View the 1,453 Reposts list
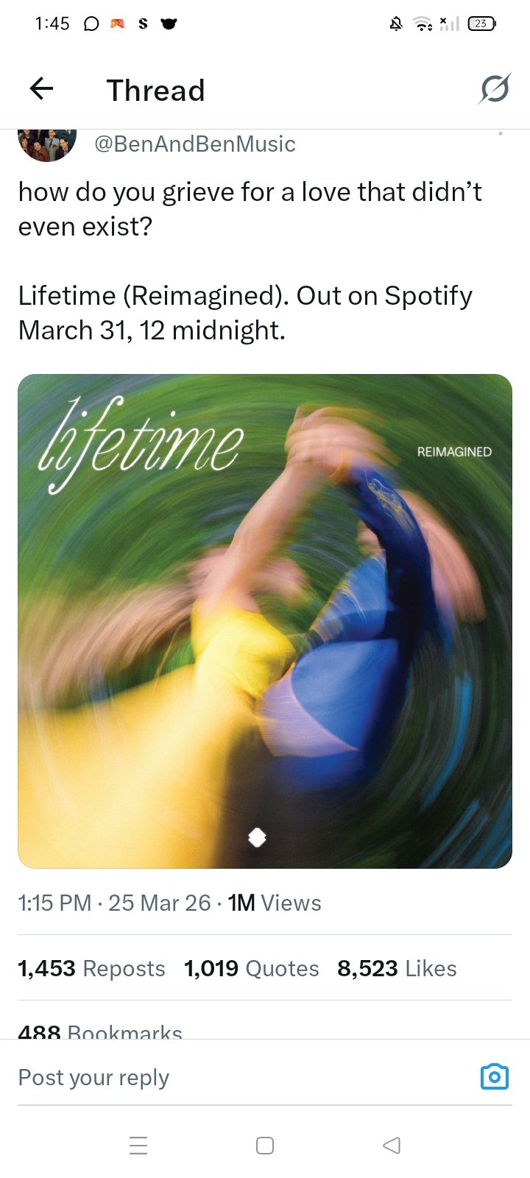This screenshot has height=1178, width=530. coord(91,968)
